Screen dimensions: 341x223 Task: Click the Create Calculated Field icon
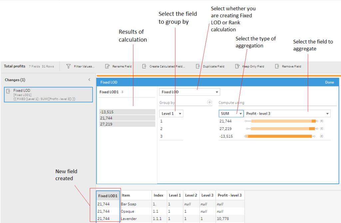(x=144, y=66)
